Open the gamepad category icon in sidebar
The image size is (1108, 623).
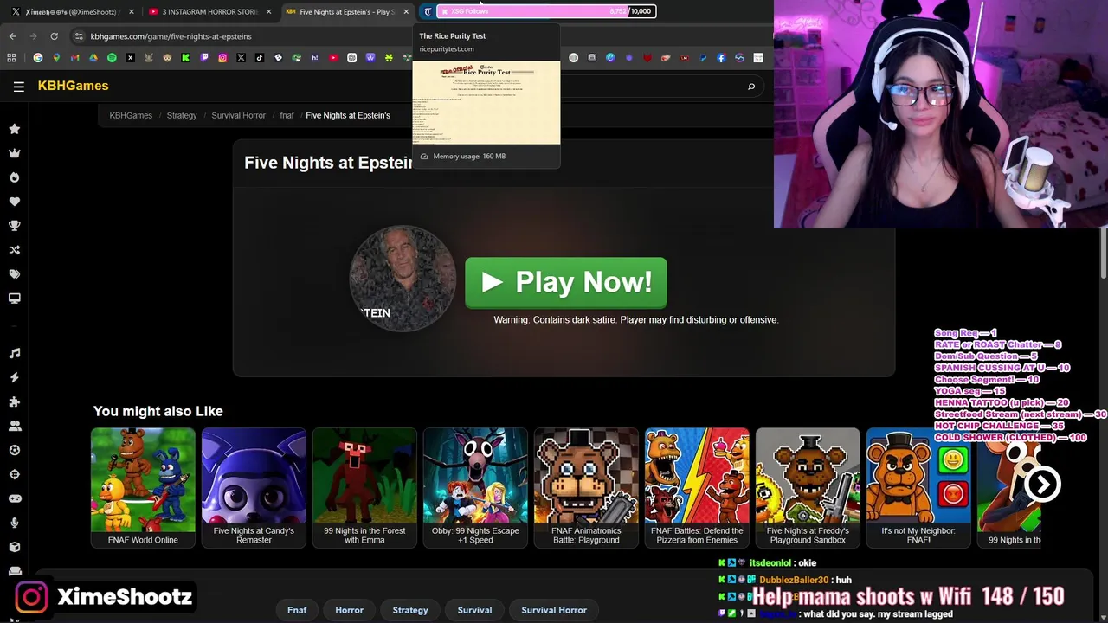point(15,498)
